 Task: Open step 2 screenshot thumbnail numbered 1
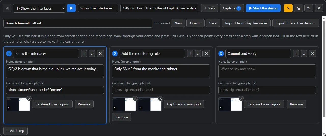coord(124,104)
